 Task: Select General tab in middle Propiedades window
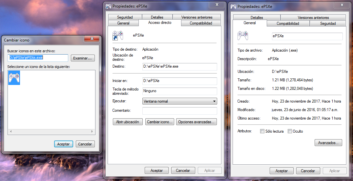click(123, 23)
